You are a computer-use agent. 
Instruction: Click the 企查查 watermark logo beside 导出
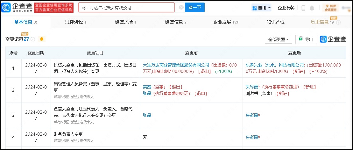333,39
